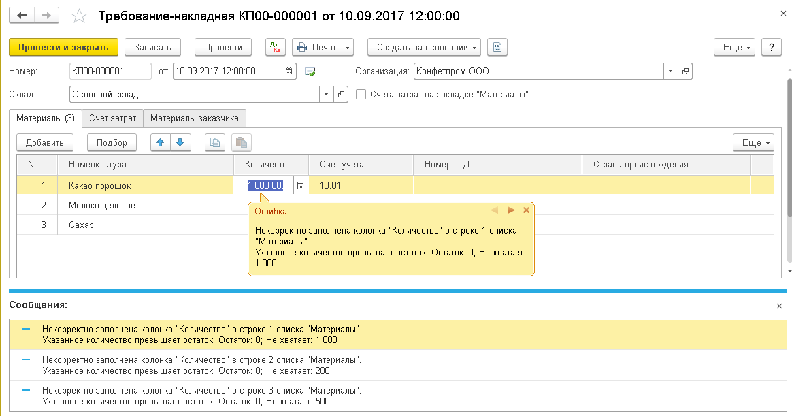
Task: Open the Организация dropdown list arrow
Action: pyautogui.click(x=670, y=71)
